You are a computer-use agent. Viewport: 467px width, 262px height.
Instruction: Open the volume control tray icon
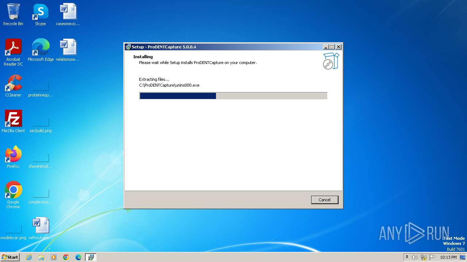[x=415, y=257]
